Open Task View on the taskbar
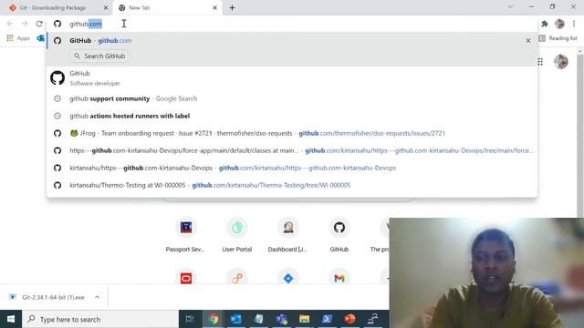Viewport: 584px width, 328px height. click(190, 319)
